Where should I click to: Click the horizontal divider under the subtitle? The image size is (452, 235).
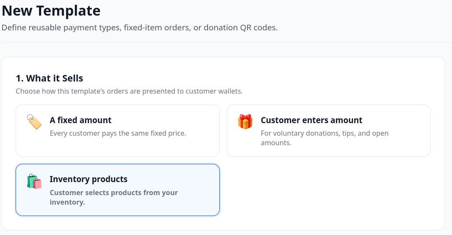pos(227,42)
